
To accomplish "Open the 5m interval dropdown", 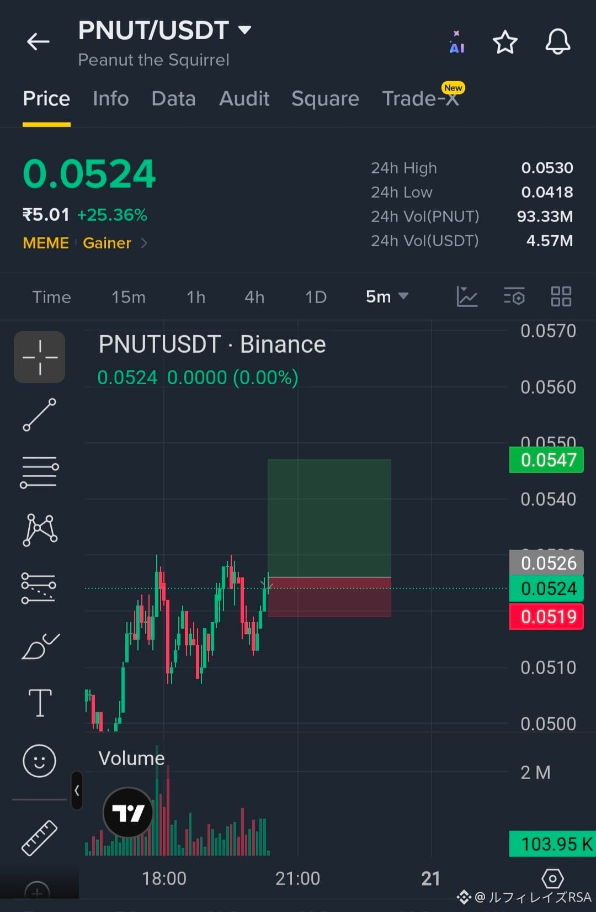I will click(387, 296).
